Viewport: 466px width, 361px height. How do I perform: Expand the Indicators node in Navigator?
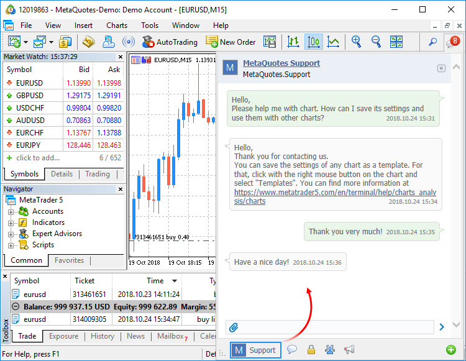11,223
